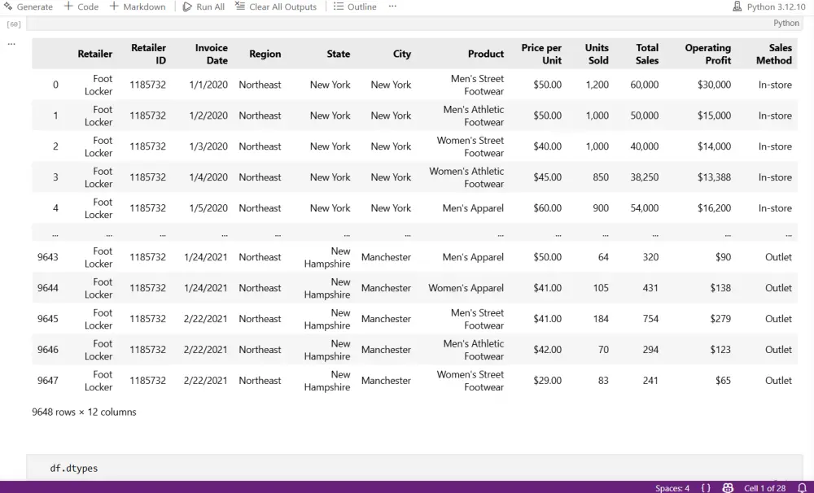Screen dimensions: 814x493
Task: Click the Sales Method column header
Action: 774,54
